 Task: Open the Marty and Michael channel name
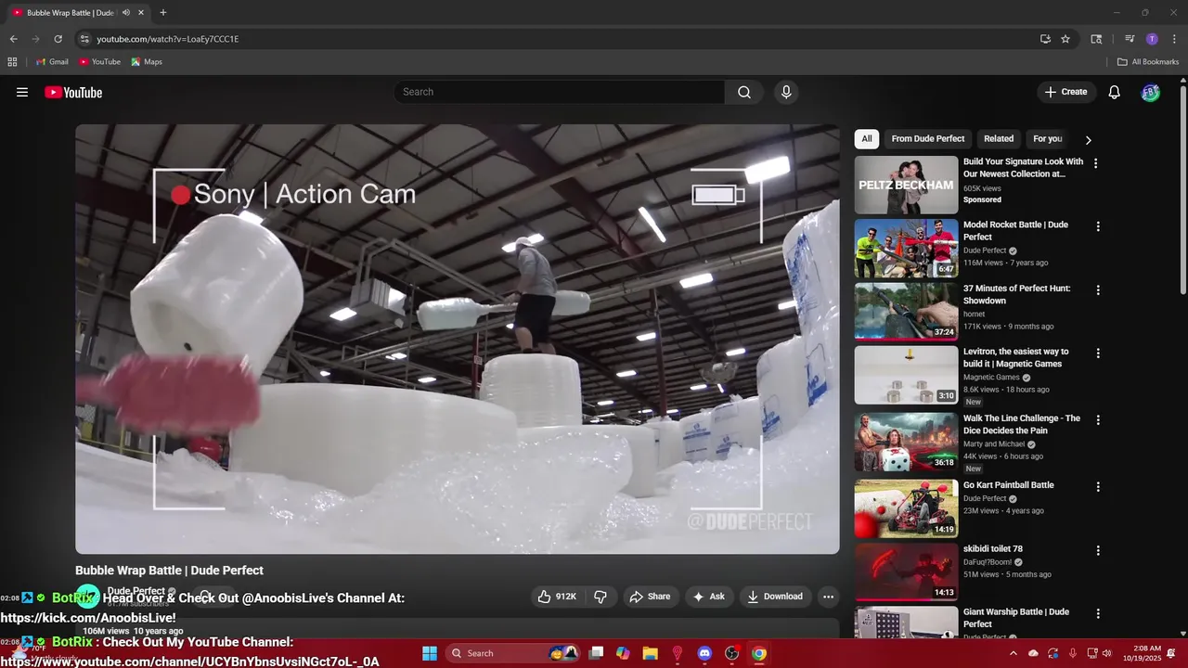click(996, 444)
